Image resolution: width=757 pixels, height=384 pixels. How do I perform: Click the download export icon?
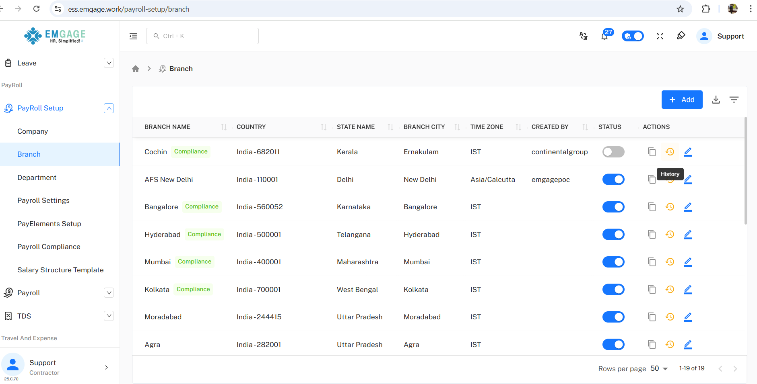(x=716, y=100)
